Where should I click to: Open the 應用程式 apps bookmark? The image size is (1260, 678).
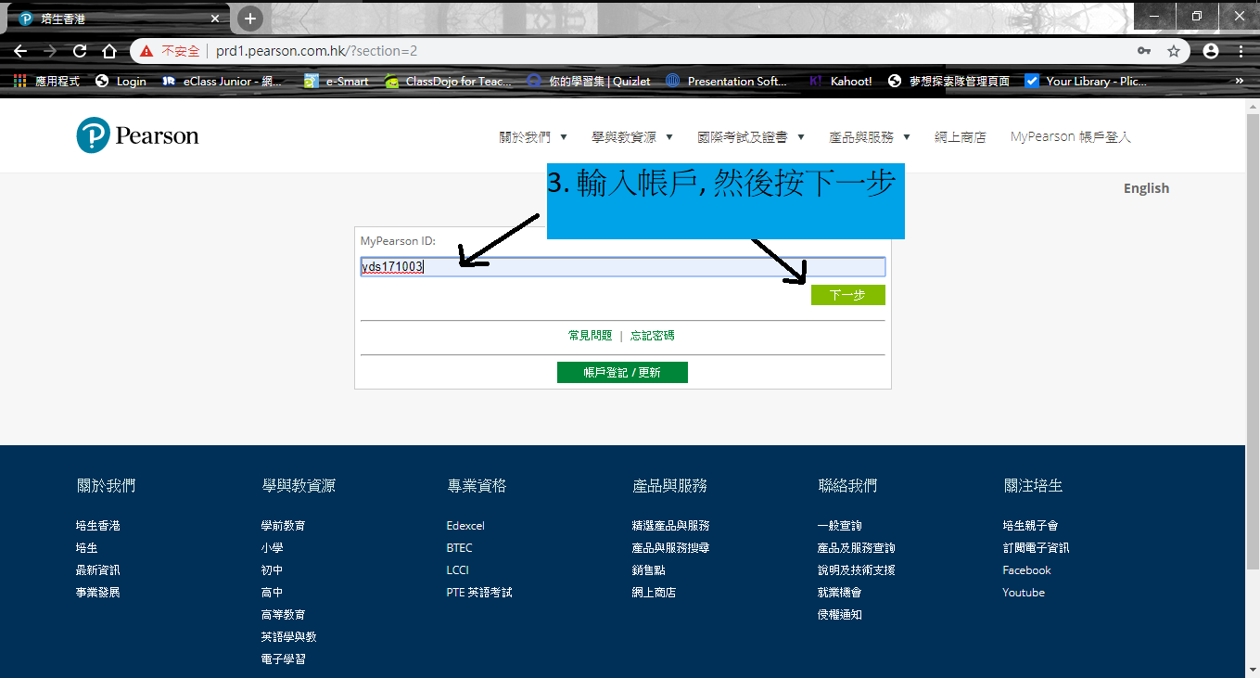coord(46,81)
